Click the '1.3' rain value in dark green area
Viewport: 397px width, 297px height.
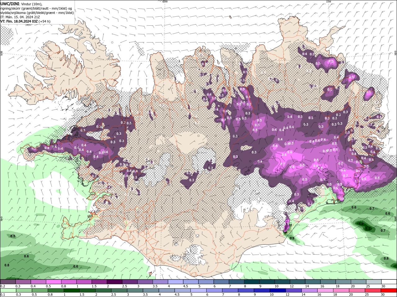tap(368, 229)
